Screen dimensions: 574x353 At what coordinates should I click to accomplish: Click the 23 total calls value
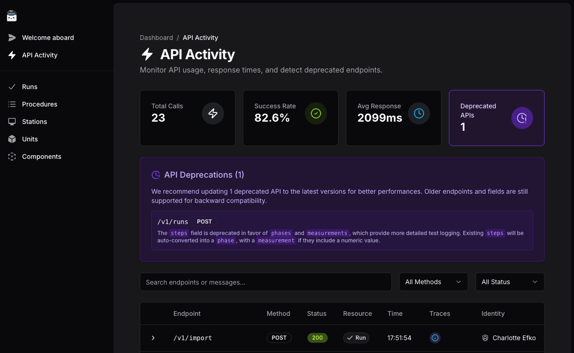coord(158,118)
